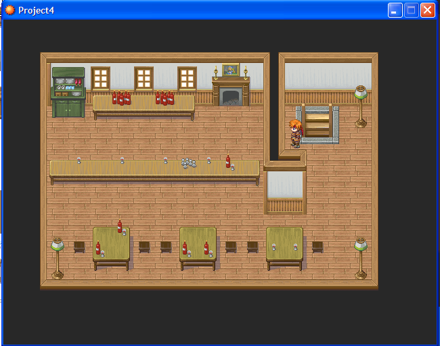Click the framed portrait above the fireplace
This screenshot has width=440, height=346.
tap(231, 70)
